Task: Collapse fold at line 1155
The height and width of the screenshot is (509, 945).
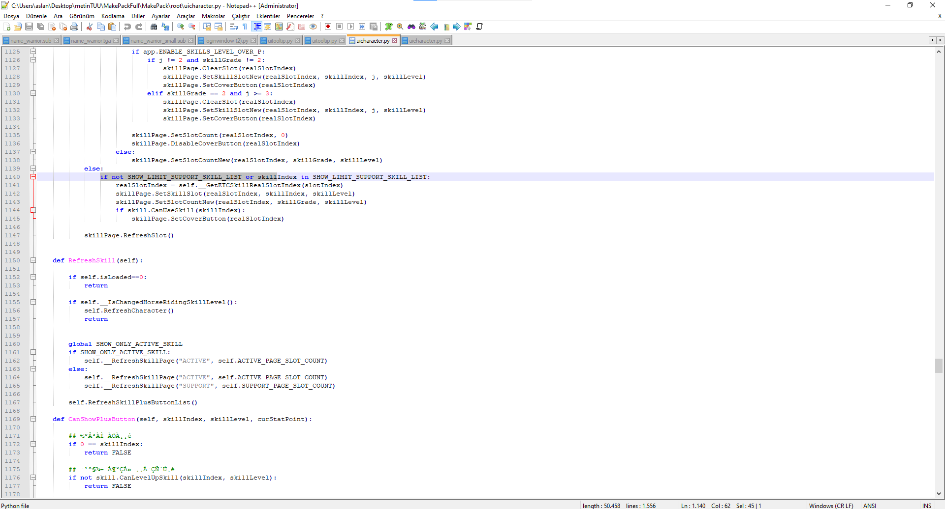Action: point(33,302)
